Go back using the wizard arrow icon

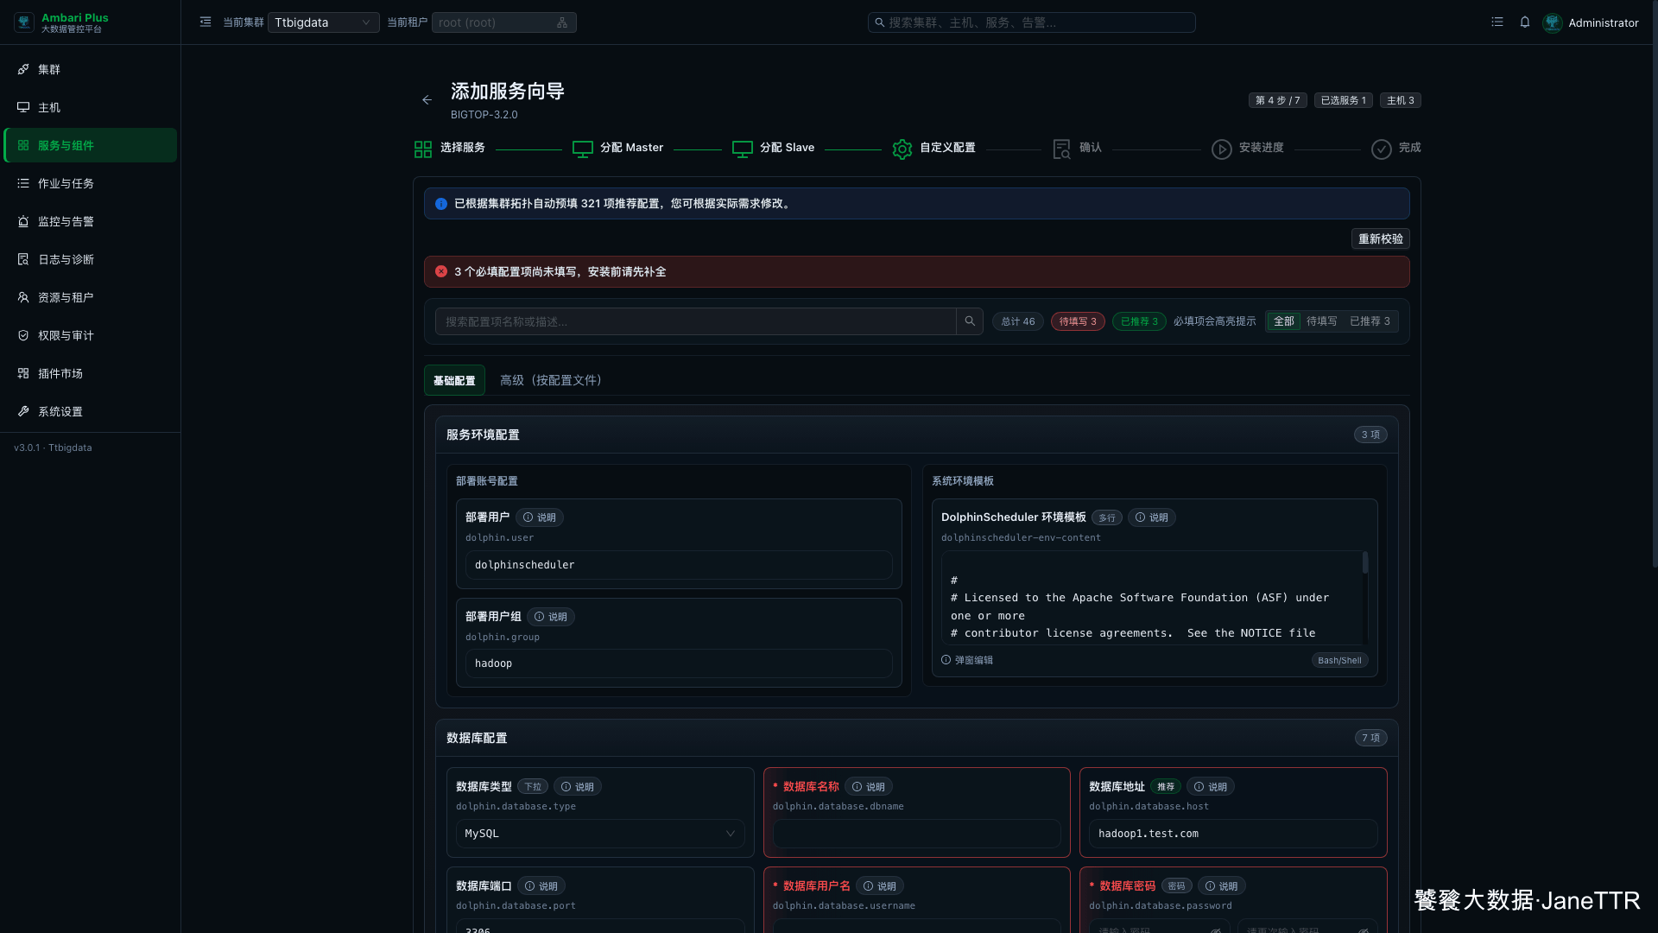(427, 100)
